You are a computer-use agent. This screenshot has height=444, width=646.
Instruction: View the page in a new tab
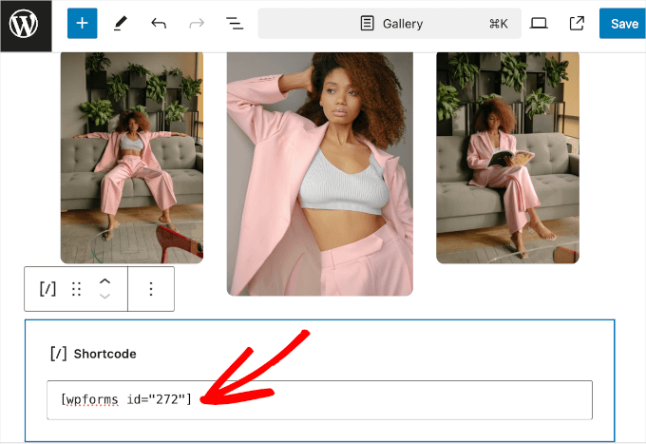[577, 24]
